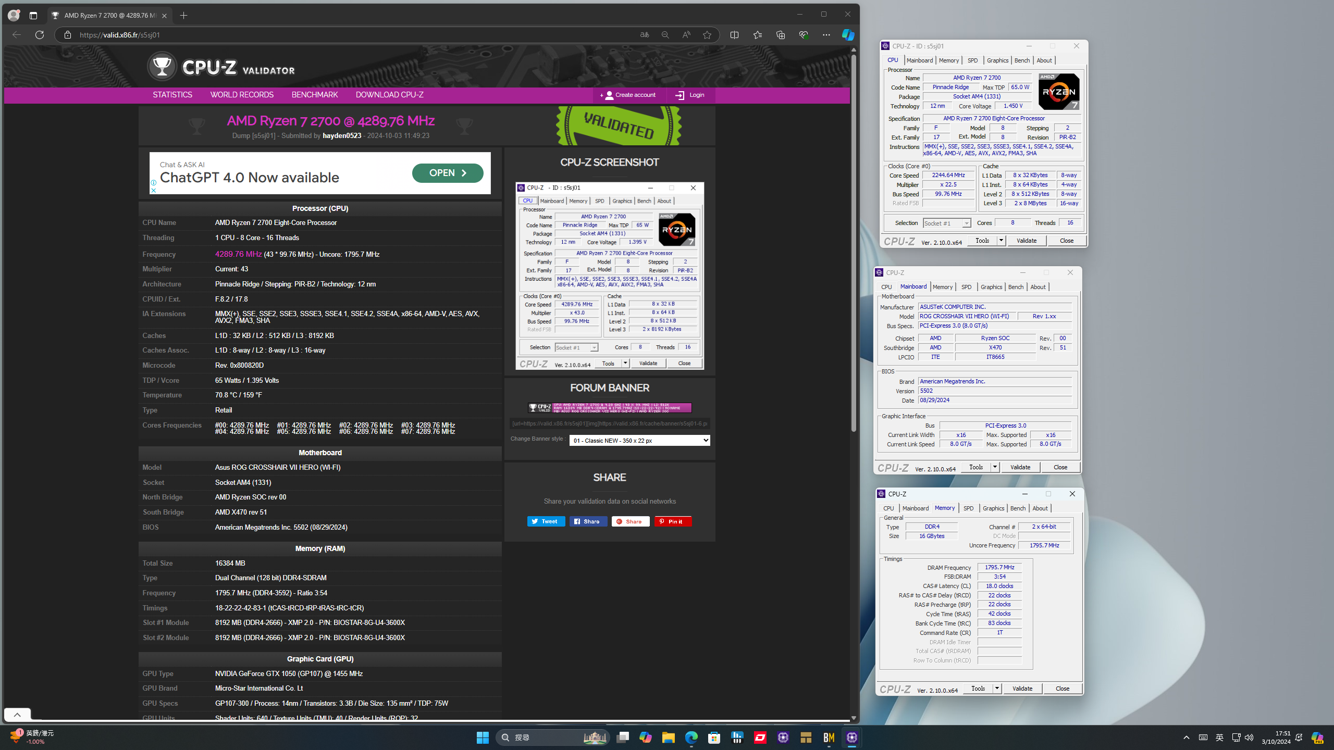The height and width of the screenshot is (750, 1334).
Task: Open Edge tab actions menu icon
Action: [x=33, y=16]
